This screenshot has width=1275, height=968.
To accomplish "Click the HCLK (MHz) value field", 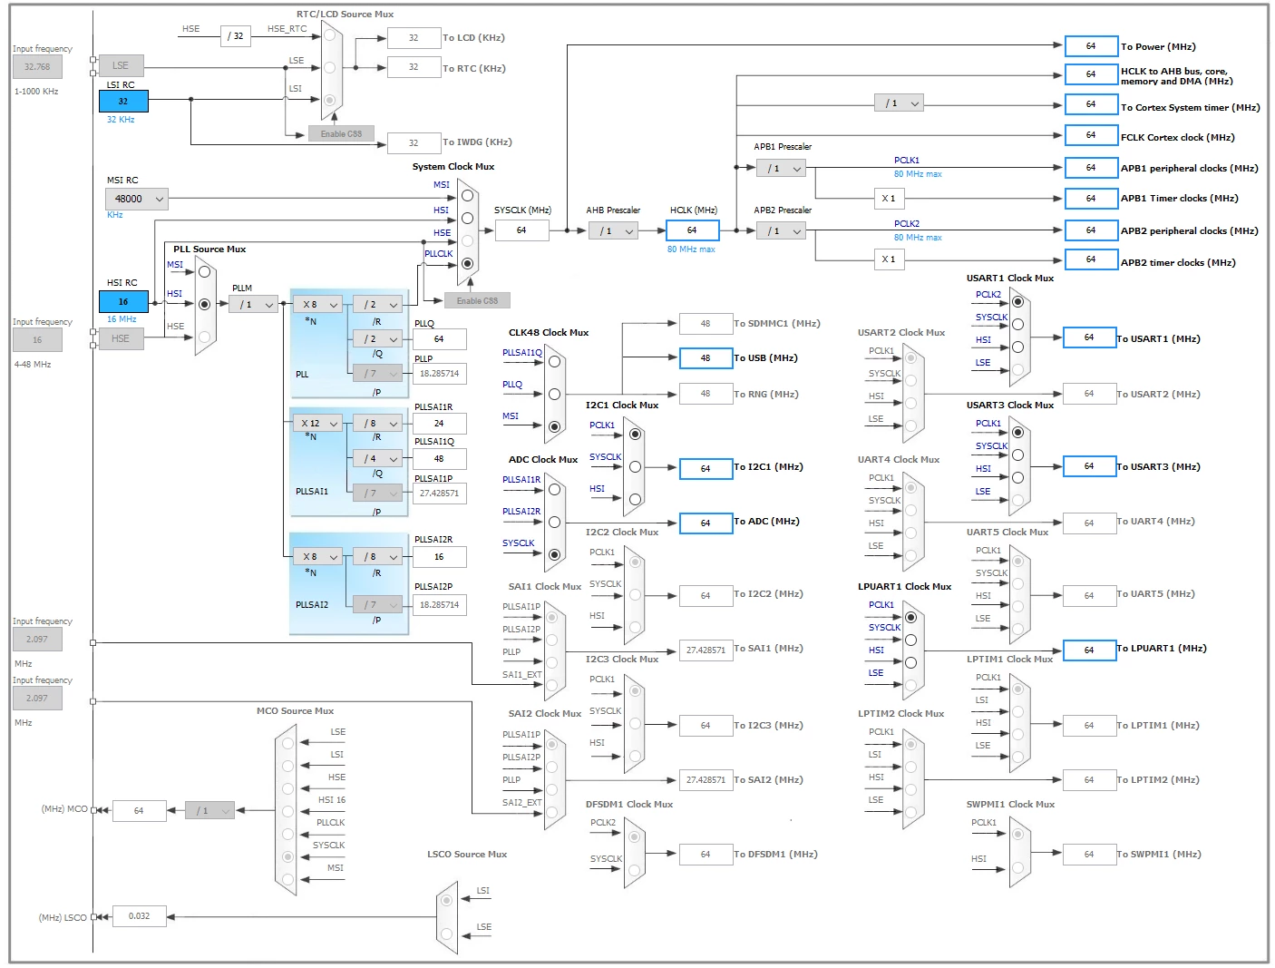I will (692, 230).
